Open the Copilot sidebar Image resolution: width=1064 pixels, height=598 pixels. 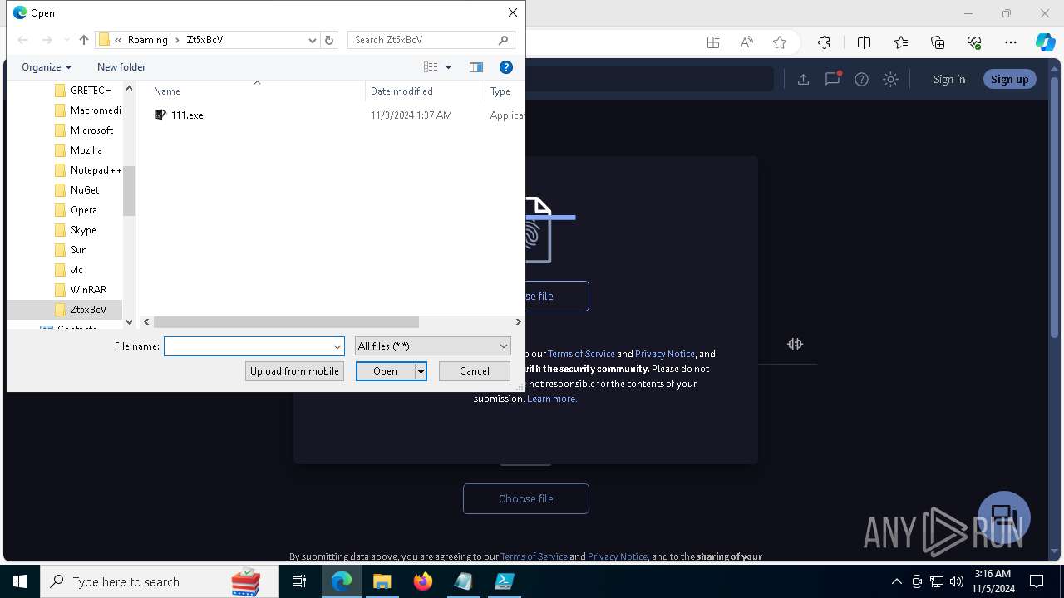coord(1045,42)
